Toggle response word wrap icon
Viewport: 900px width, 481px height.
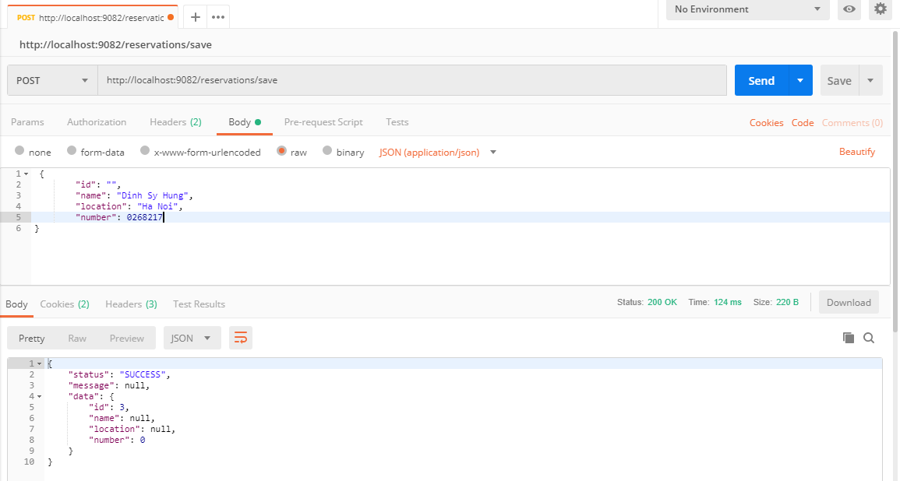tap(241, 338)
